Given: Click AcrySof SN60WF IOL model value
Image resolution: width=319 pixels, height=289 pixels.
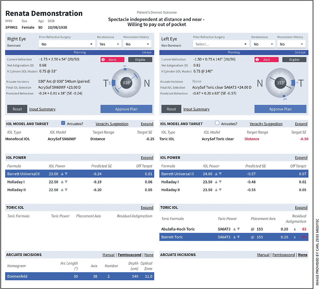Looking at the screenshot, I should coord(62,139).
